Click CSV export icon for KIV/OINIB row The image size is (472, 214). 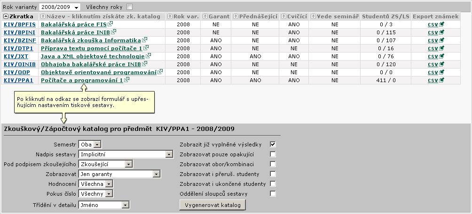[441, 64]
